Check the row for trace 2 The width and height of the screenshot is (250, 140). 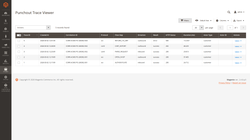click(19, 57)
